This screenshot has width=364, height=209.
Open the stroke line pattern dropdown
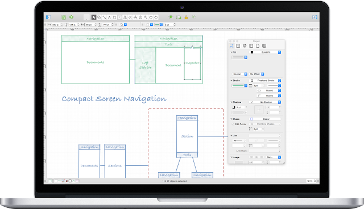tap(274, 86)
